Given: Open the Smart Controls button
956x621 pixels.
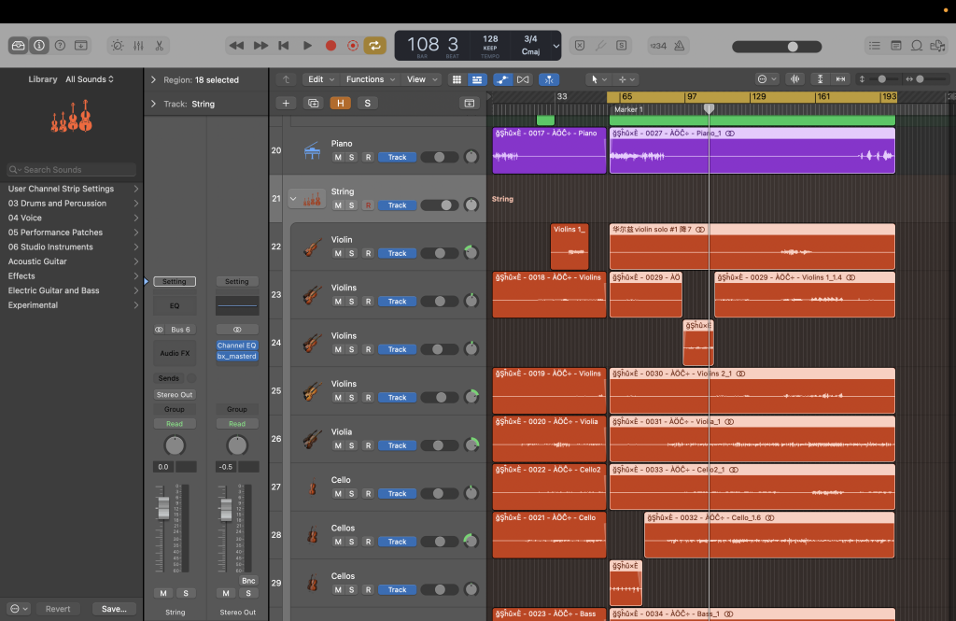Looking at the screenshot, I should pyautogui.click(x=117, y=46).
